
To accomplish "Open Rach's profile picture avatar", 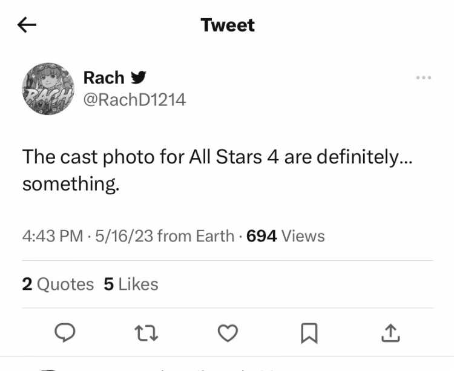I will [48, 89].
